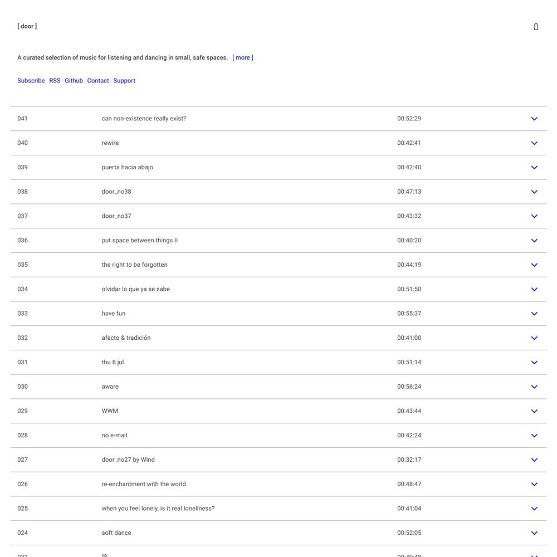Click the 'door_no38' title text
The width and height of the screenshot is (557, 557).
point(116,192)
